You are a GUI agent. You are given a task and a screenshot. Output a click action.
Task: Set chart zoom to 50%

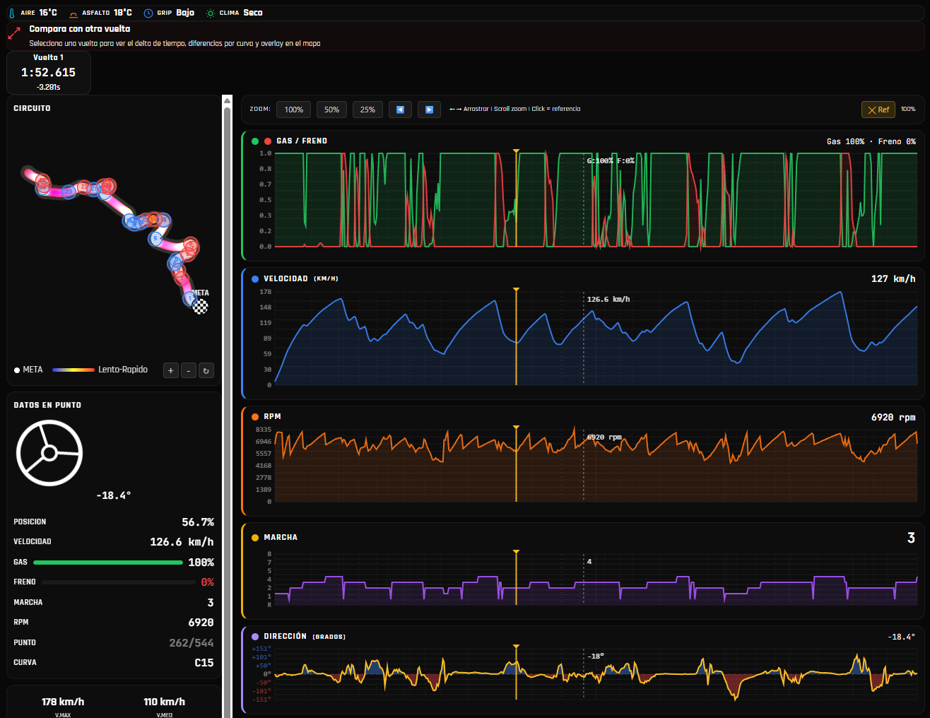[x=332, y=110]
